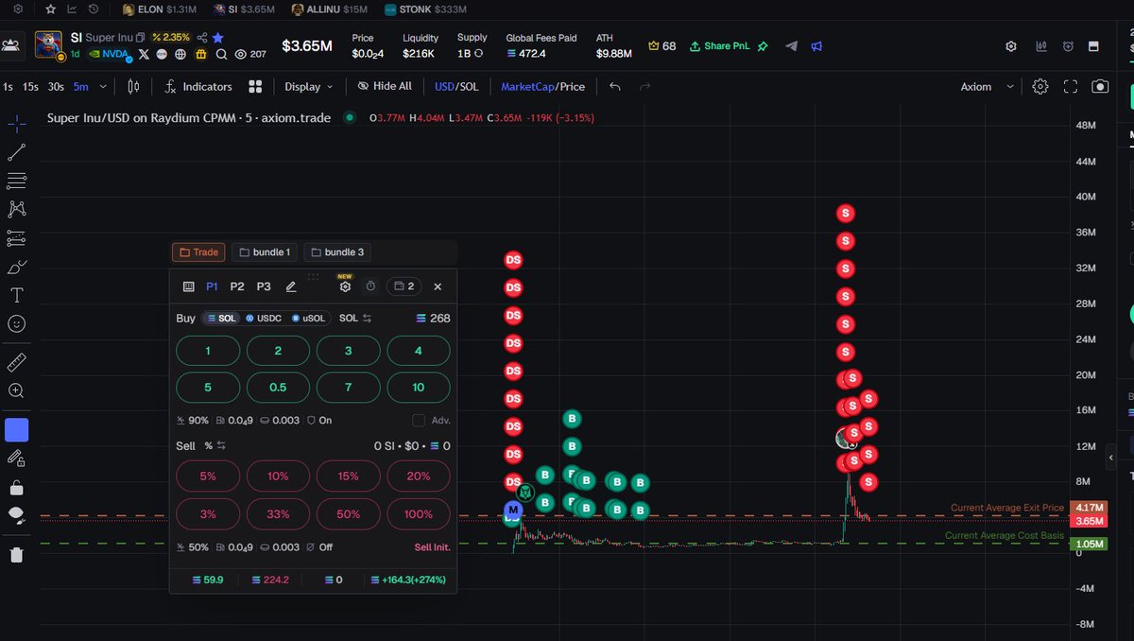Pick the trend line drawing tool

(17, 152)
